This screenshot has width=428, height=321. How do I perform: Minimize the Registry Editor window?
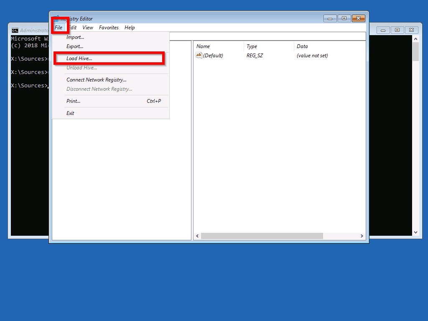point(330,18)
